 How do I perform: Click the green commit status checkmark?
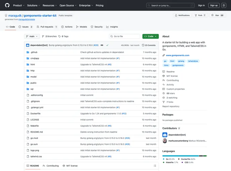coord(107,45)
